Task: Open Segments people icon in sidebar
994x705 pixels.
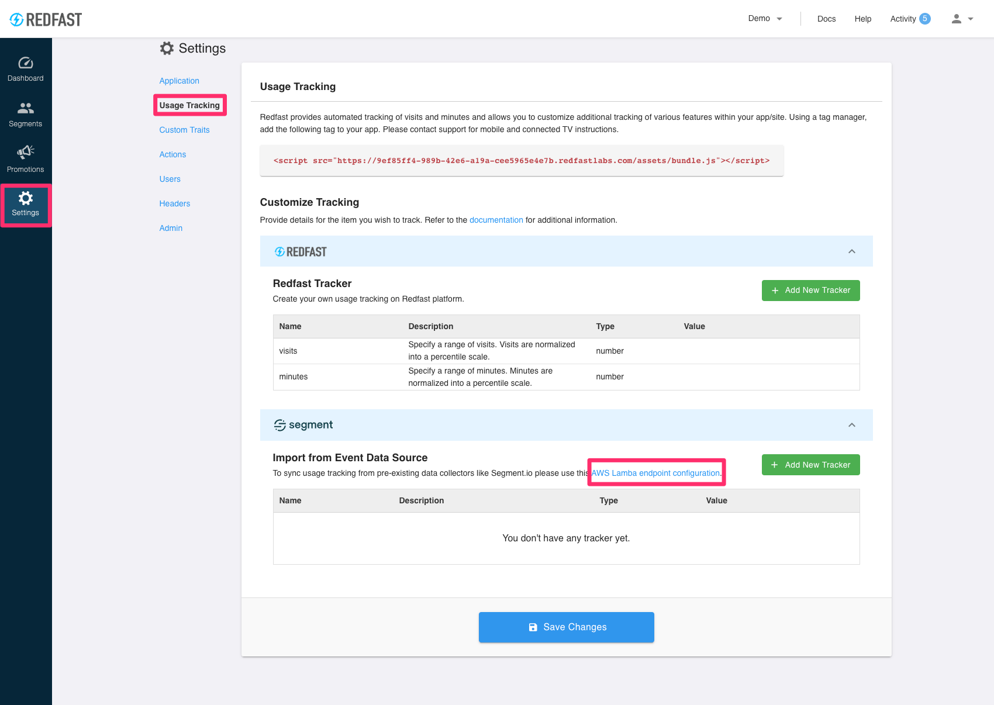Action: pos(26,108)
